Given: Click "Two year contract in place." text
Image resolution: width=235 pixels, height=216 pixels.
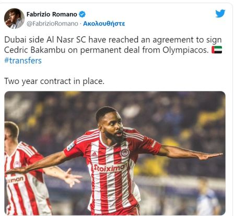Looking at the screenshot, I should point(54,81).
